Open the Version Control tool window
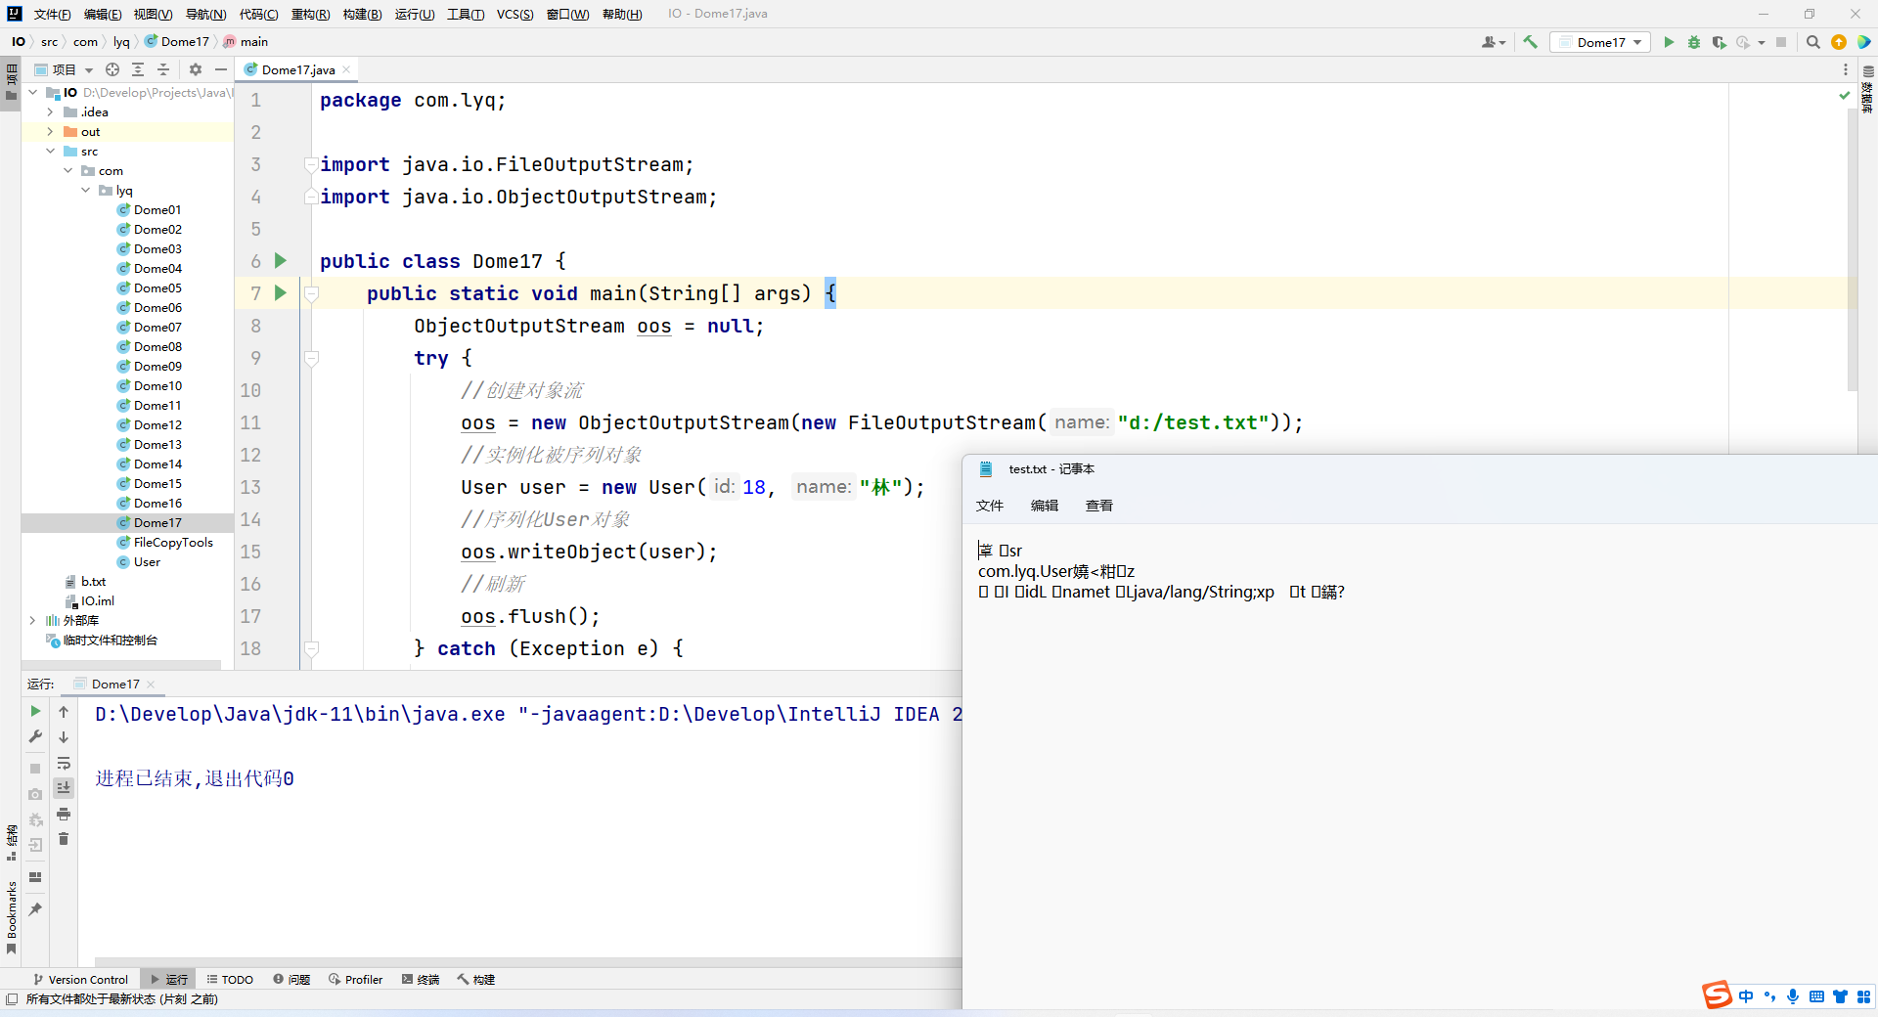1878x1017 pixels. [80, 979]
